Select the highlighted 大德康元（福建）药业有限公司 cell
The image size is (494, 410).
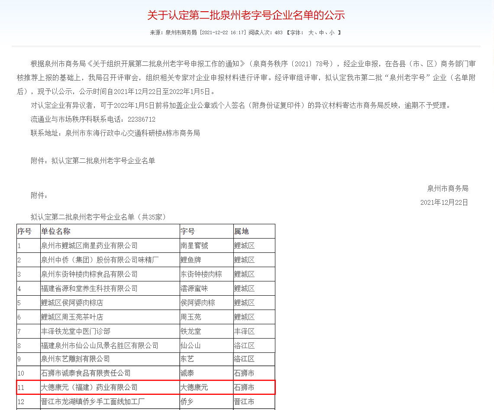pos(89,387)
